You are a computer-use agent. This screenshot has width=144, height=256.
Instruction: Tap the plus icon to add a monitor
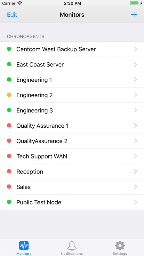point(134,15)
